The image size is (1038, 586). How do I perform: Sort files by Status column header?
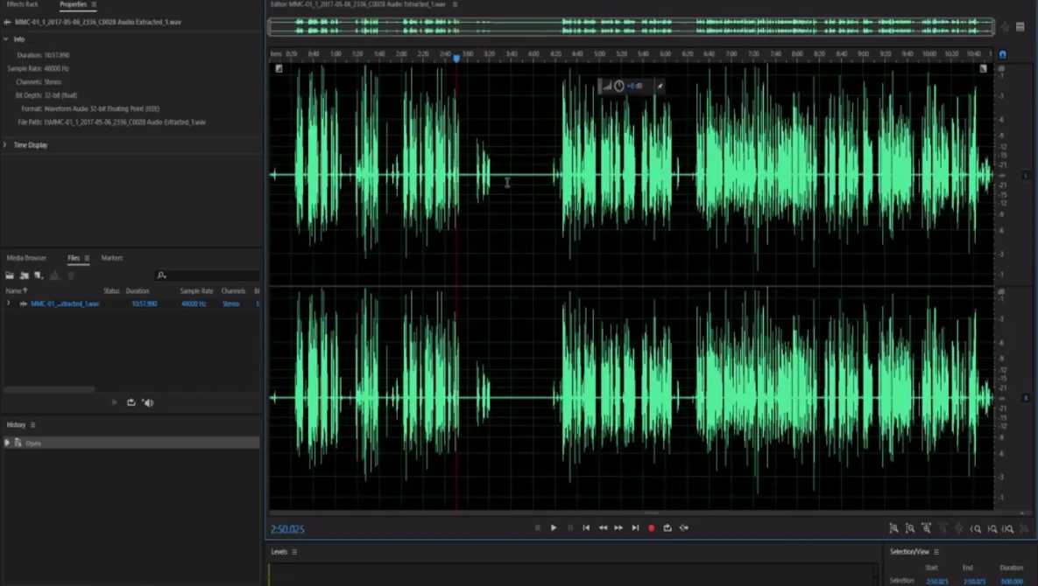click(x=111, y=290)
